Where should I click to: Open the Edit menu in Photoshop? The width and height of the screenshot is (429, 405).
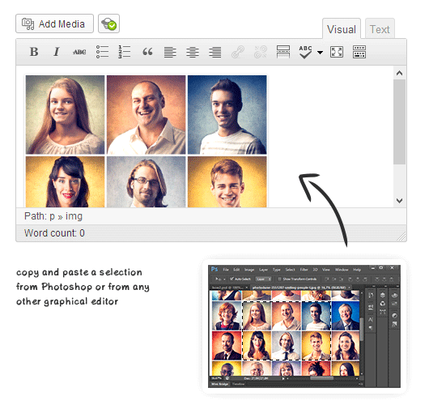pos(236,270)
